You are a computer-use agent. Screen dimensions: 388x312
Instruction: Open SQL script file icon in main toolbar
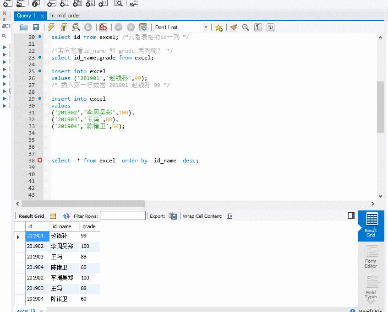[x=21, y=3]
